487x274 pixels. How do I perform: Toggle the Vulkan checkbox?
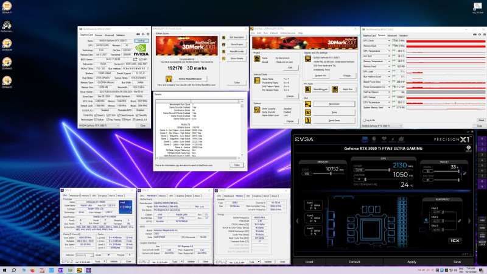click(x=96, y=119)
